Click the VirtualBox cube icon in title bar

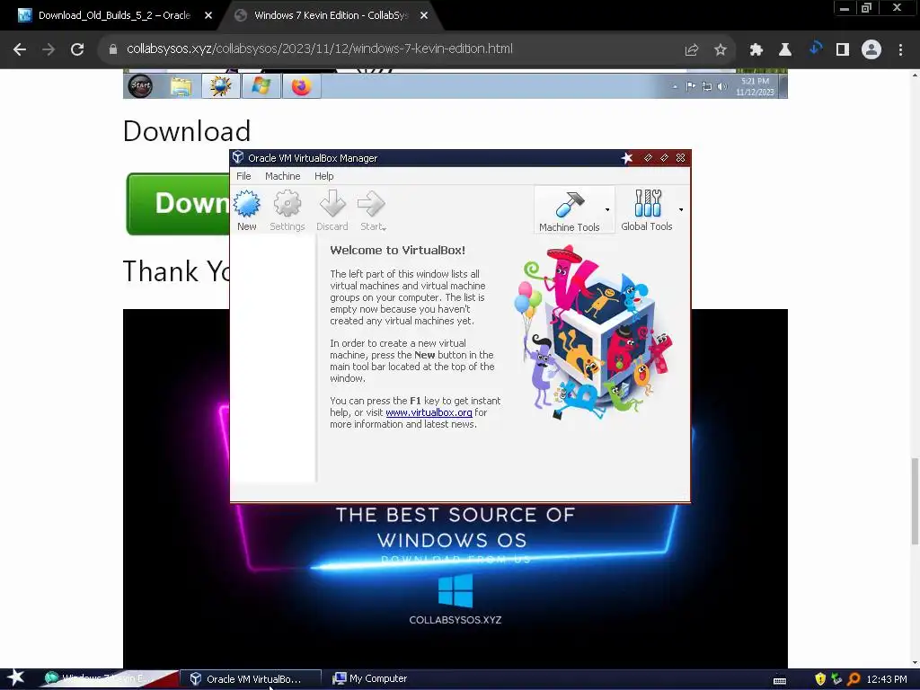(x=237, y=157)
